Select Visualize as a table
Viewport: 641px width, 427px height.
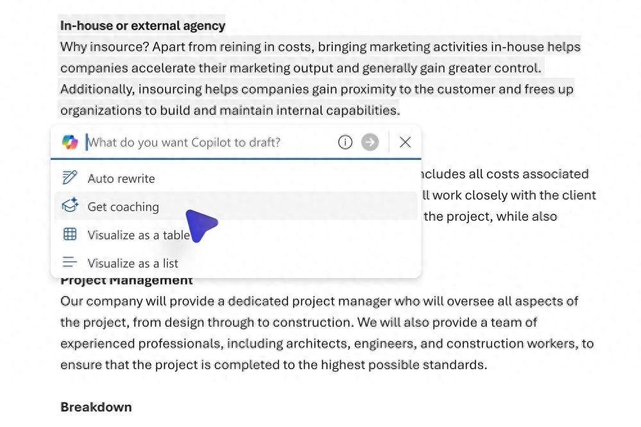click(139, 235)
